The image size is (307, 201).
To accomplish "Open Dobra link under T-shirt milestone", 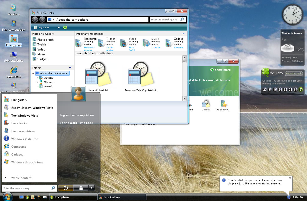I will point(110,48).
